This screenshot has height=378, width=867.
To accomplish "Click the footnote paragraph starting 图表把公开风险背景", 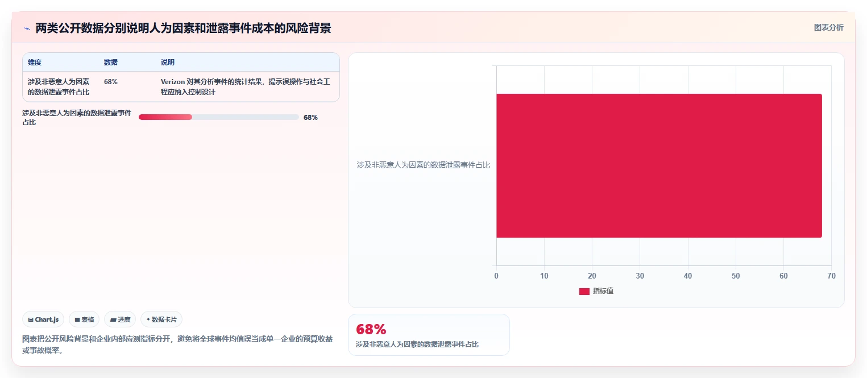I will pos(177,344).
